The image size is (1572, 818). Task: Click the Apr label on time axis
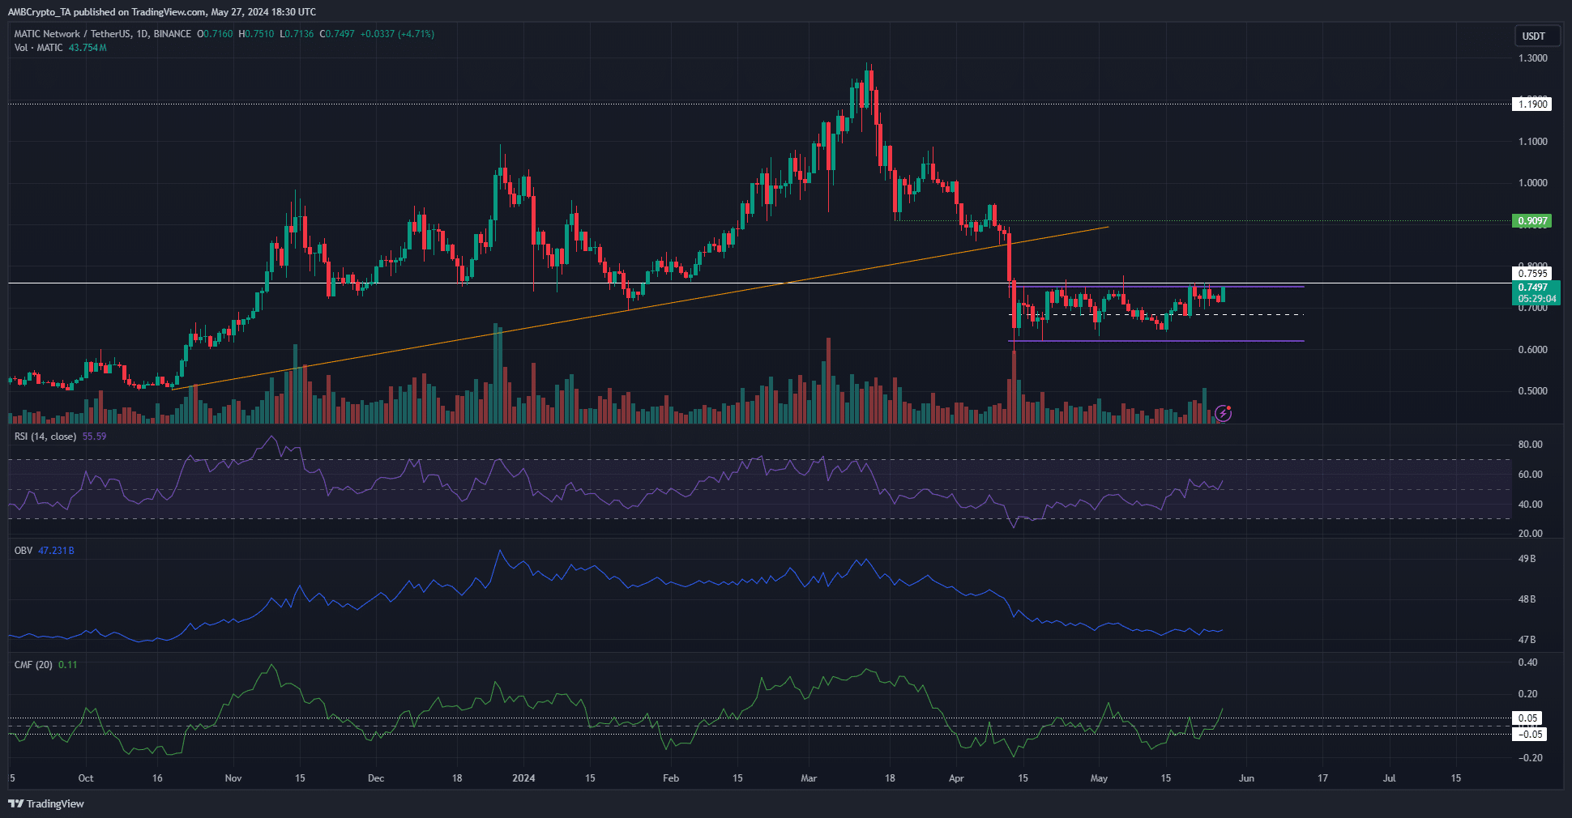(956, 778)
